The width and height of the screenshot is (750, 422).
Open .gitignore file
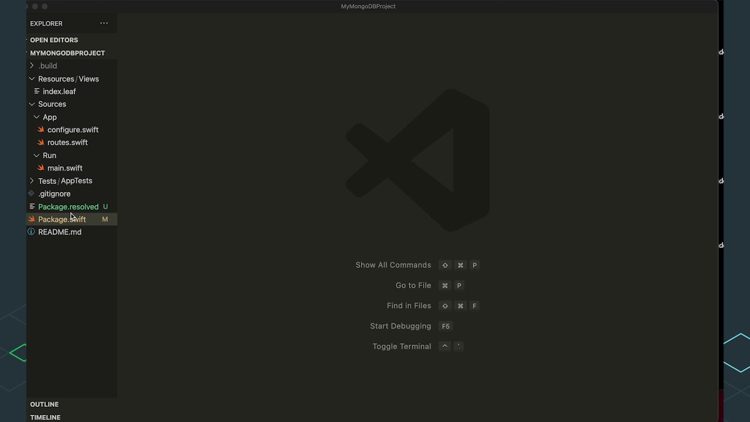pyautogui.click(x=54, y=193)
